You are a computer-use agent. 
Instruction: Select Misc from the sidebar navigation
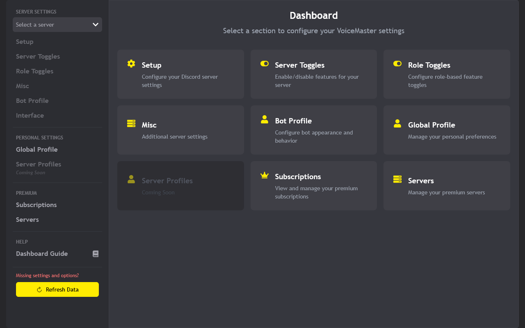pos(22,86)
